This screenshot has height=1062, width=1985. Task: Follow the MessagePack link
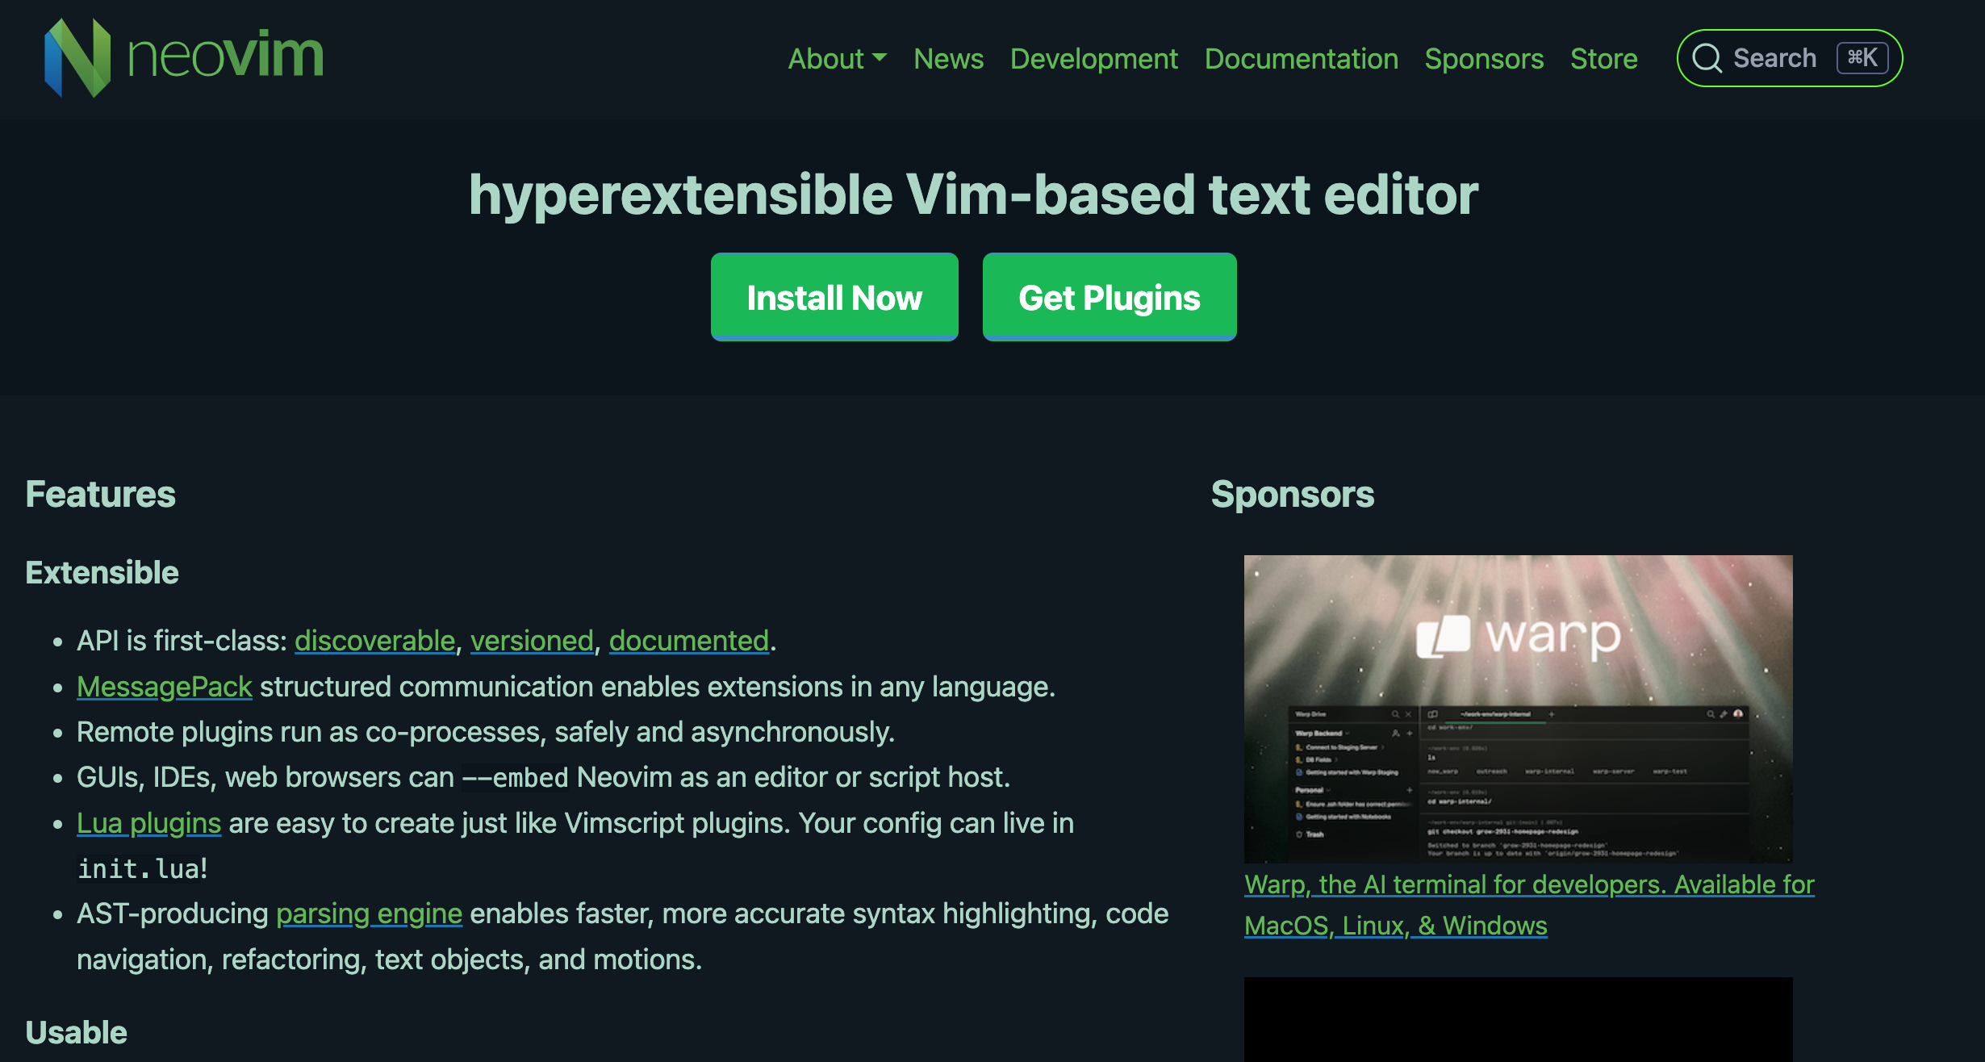163,686
